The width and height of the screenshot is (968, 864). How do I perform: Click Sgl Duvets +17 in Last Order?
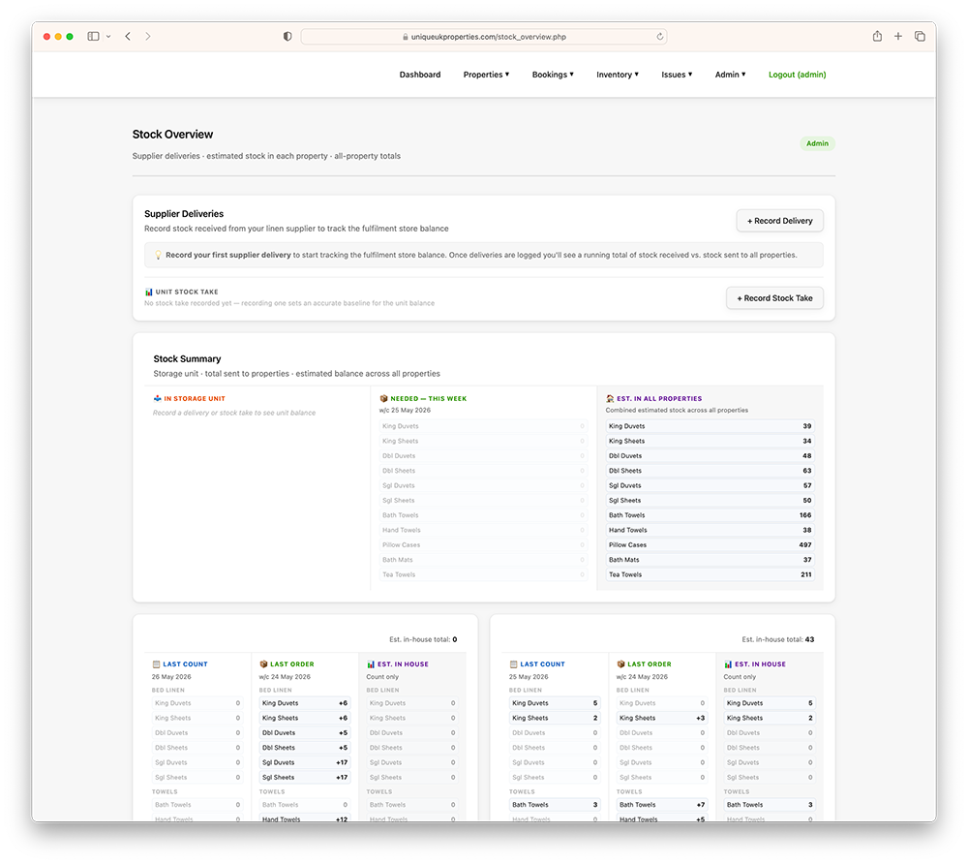tap(305, 762)
